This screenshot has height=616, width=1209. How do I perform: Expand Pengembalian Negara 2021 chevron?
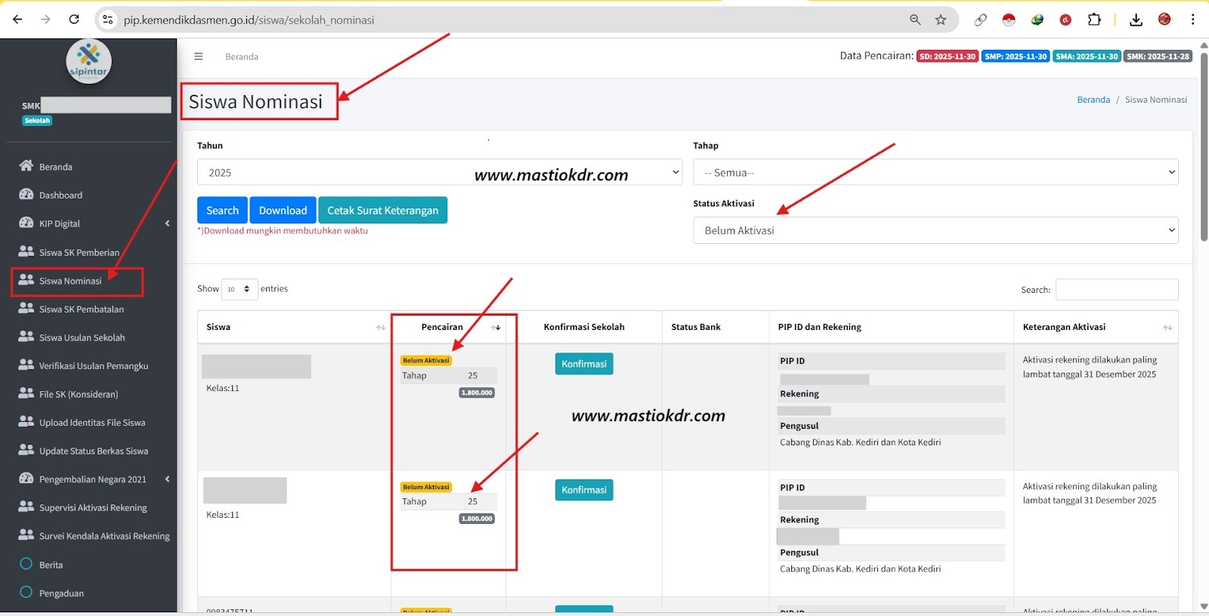coord(167,479)
